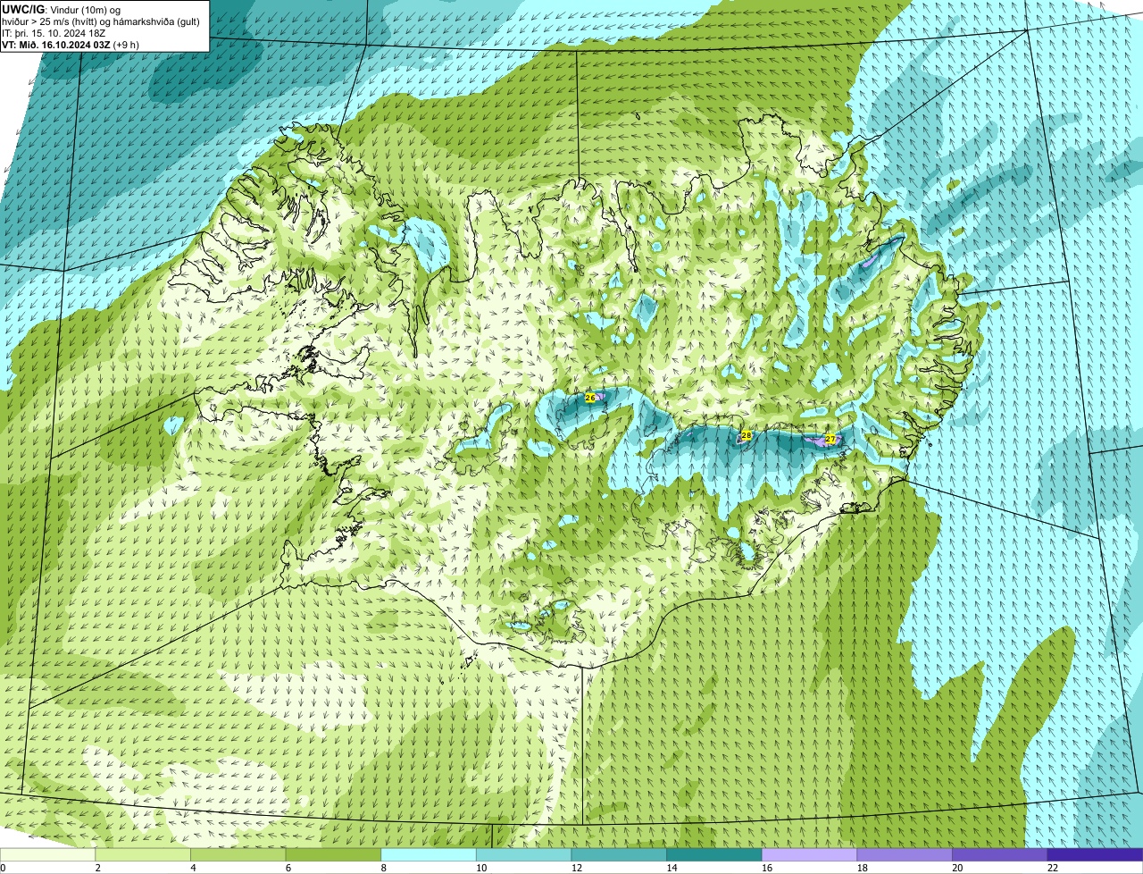The height and width of the screenshot is (874, 1143).
Task: Click the '16' label on the color scale
Action: [767, 868]
